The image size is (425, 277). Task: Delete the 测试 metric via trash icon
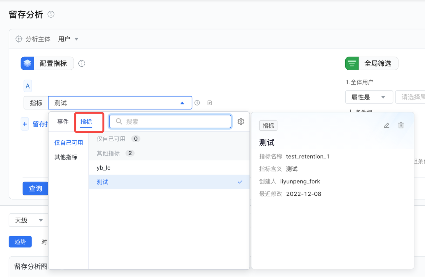pyautogui.click(x=401, y=125)
